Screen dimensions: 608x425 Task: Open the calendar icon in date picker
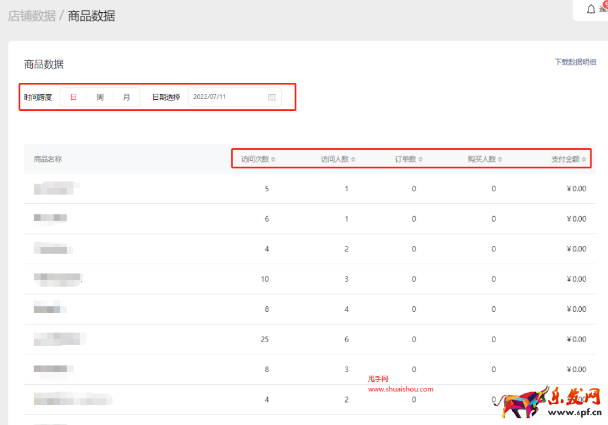pos(272,97)
